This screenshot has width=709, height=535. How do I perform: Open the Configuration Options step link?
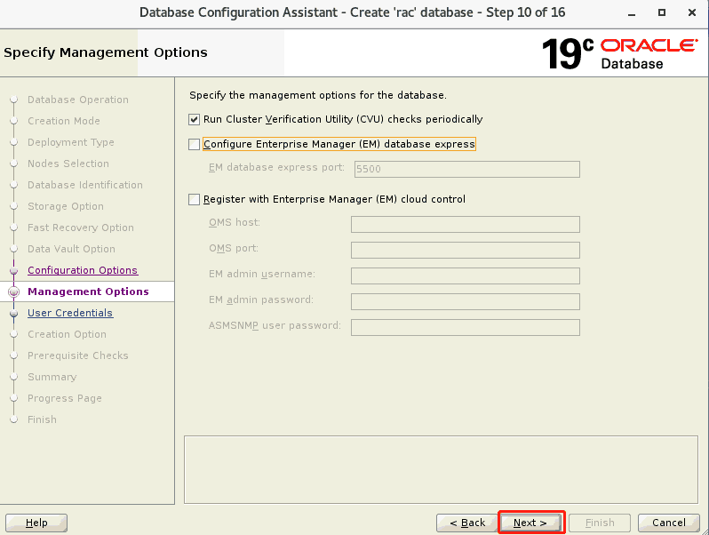pyautogui.click(x=83, y=270)
